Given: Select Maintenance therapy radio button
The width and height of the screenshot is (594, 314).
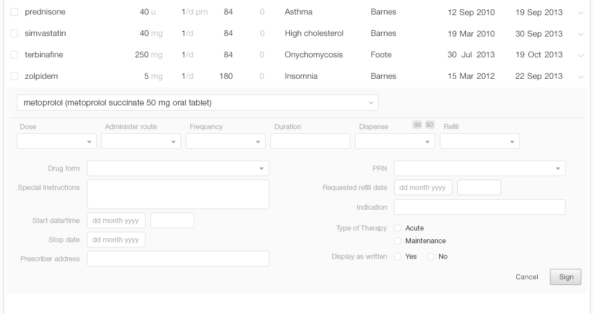Looking at the screenshot, I should tap(398, 241).
